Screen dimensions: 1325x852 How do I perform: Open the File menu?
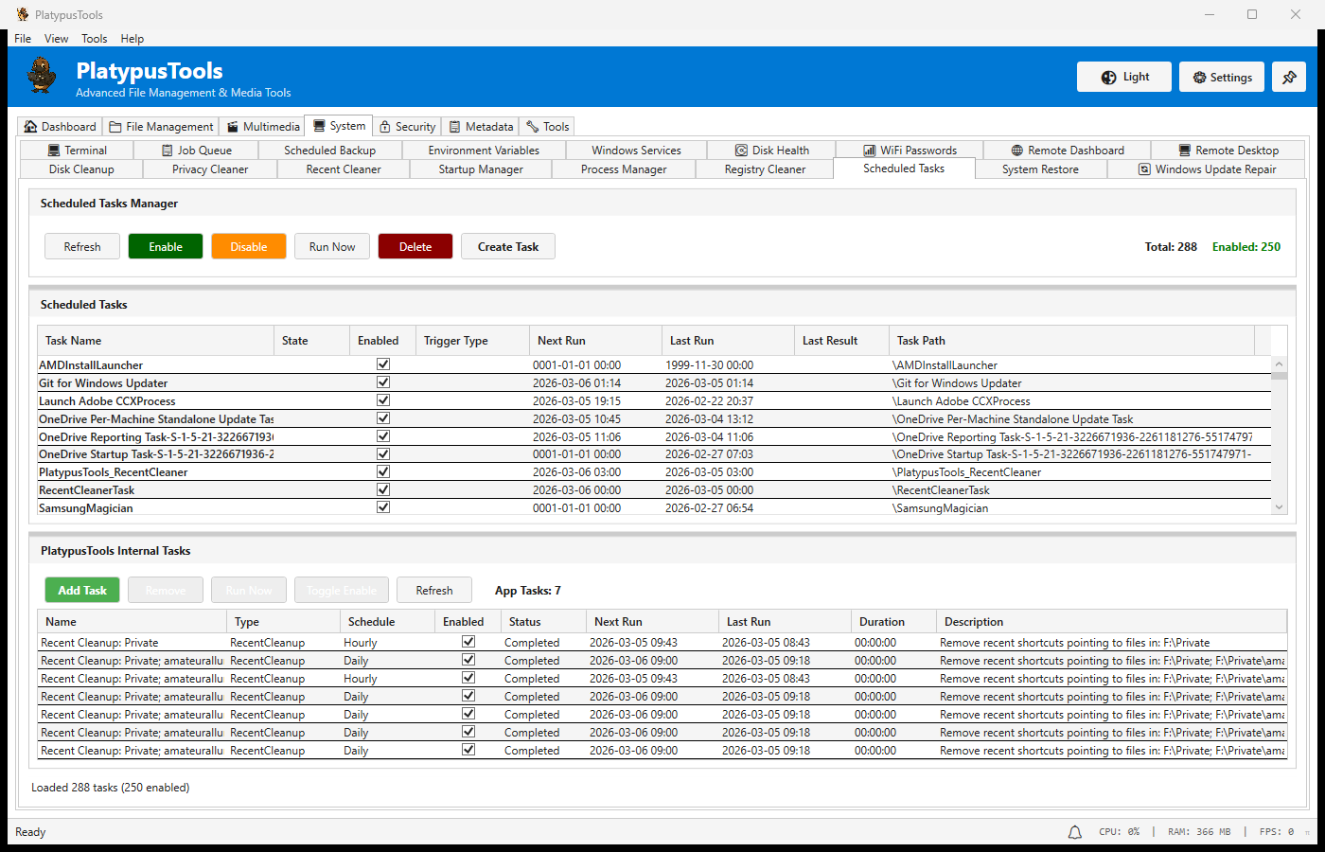tap(23, 39)
